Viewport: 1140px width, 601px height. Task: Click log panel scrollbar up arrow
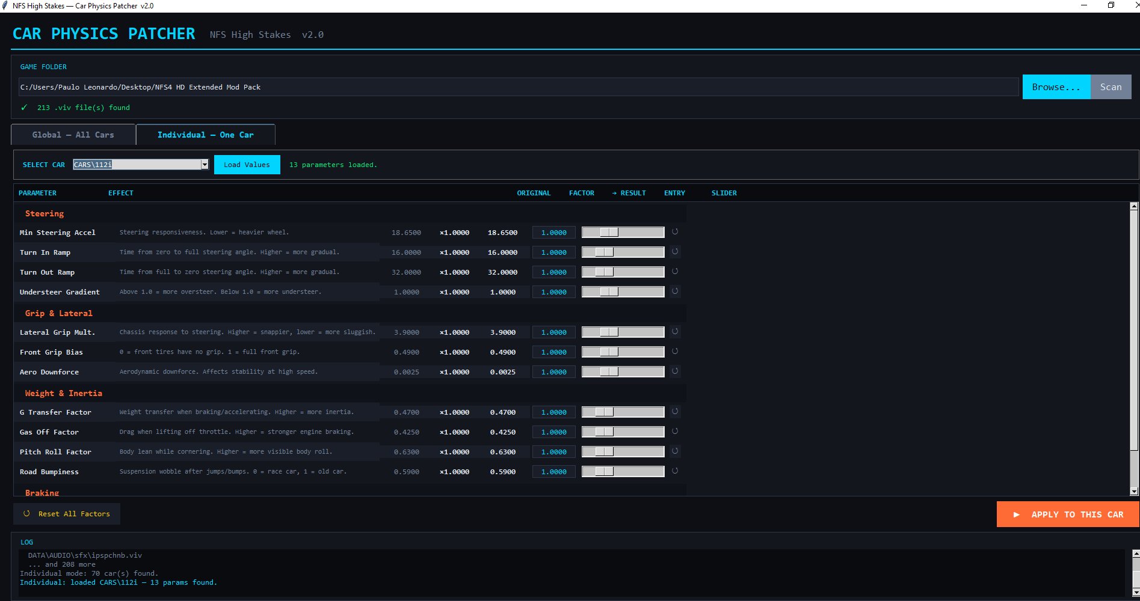pos(1136,554)
